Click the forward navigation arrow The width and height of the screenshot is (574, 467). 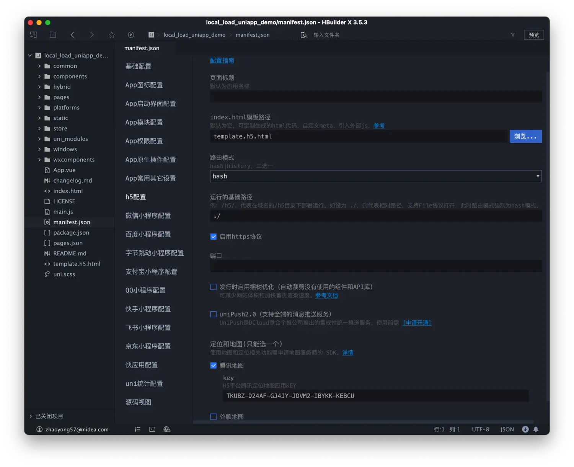click(92, 35)
